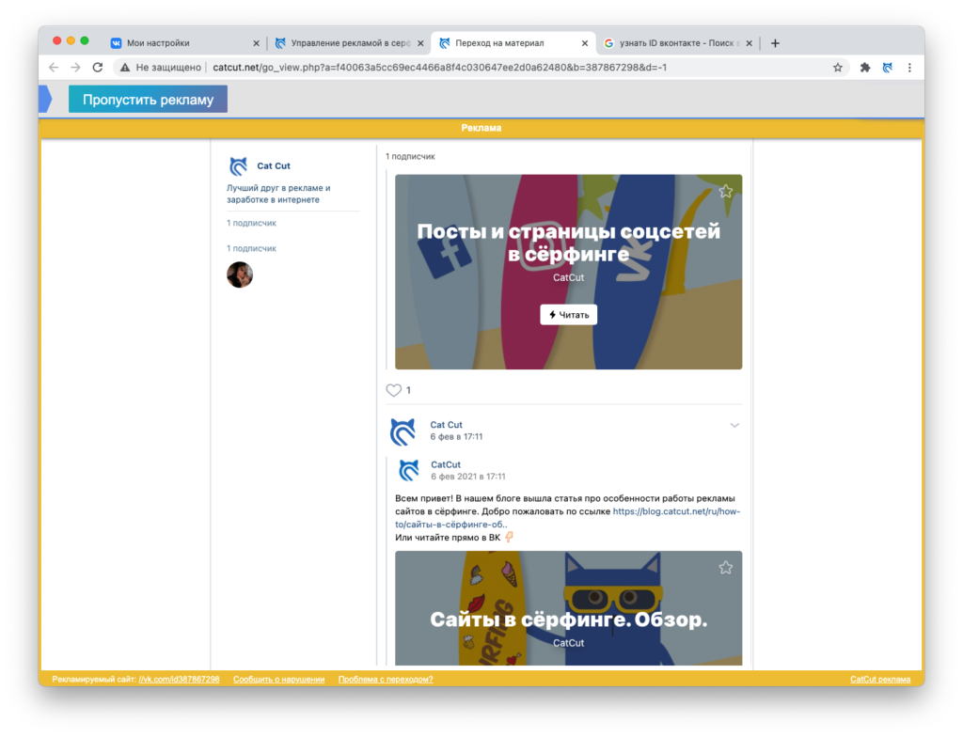This screenshot has width=963, height=737.
Task: Click the 'Пропустить рекламу' button
Action: click(x=148, y=100)
